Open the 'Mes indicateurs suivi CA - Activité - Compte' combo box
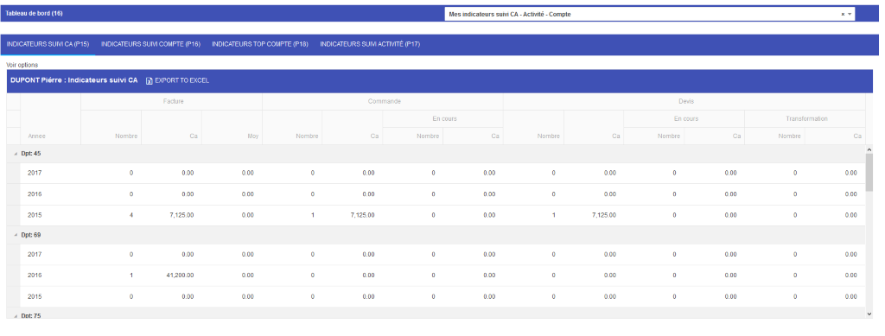The height and width of the screenshot is (336, 885). point(649,14)
